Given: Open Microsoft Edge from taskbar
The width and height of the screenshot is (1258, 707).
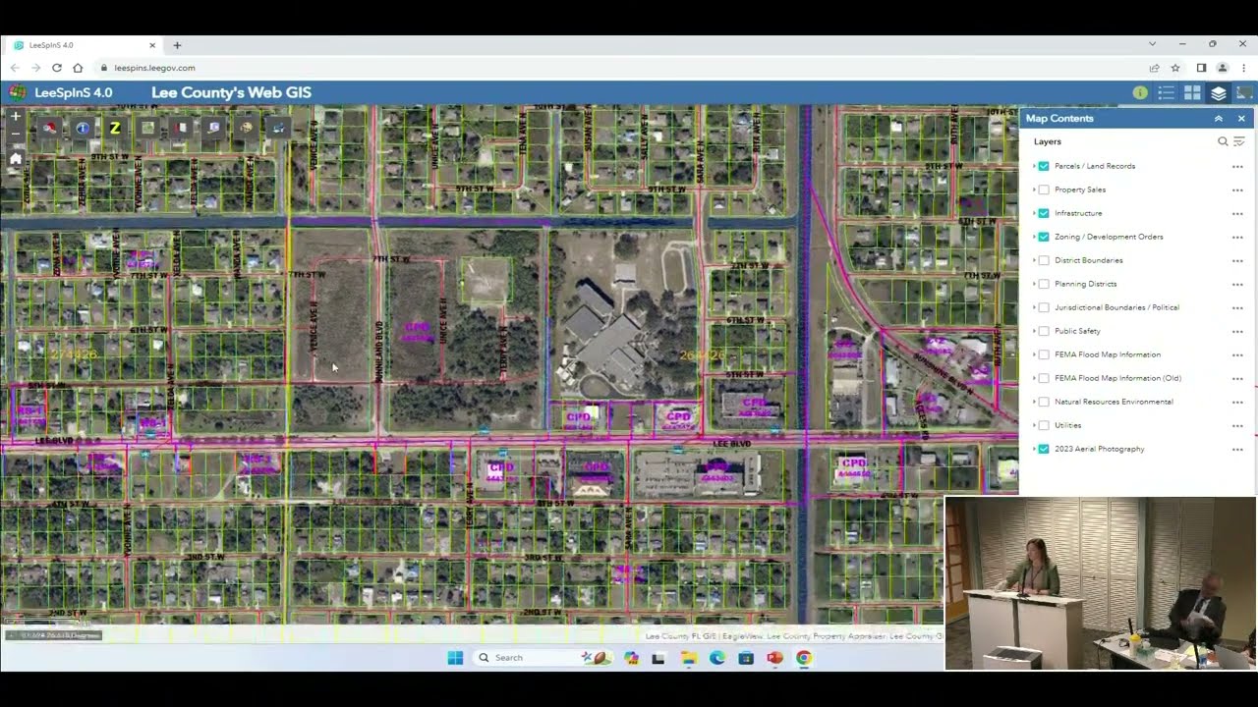Looking at the screenshot, I should point(717,658).
